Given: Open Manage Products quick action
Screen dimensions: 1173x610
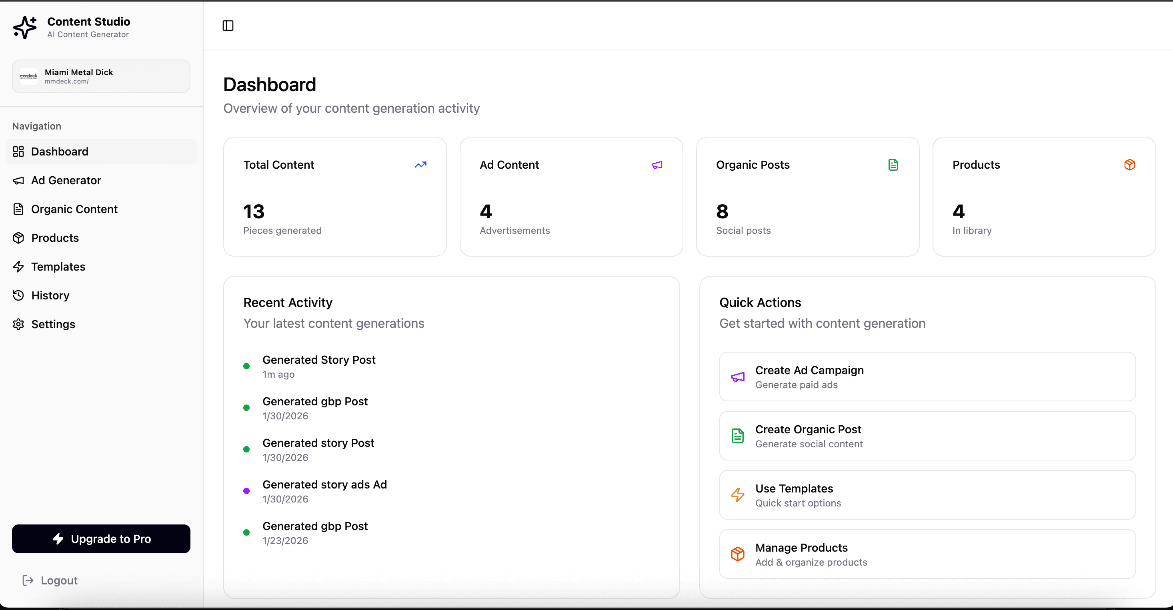Looking at the screenshot, I should (927, 554).
